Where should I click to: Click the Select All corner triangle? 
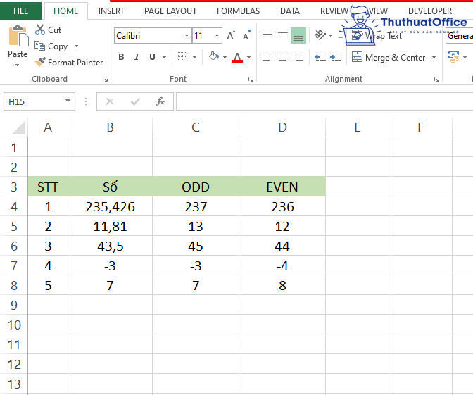tap(18, 127)
